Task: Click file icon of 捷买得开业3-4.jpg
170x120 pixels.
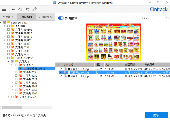Action: [x=65, y=72]
